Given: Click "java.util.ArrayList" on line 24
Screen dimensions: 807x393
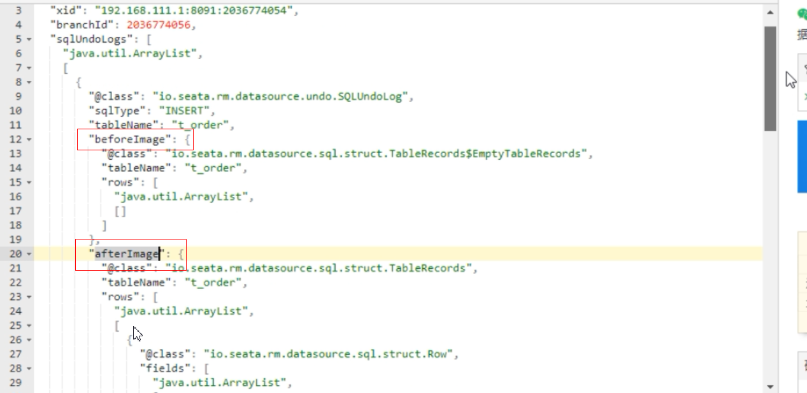Looking at the screenshot, I should coord(181,311).
